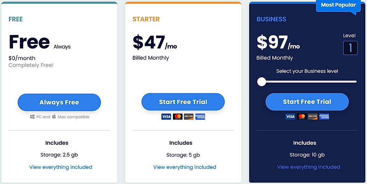
Task: Open Starter plan's View everything included link
Action: point(184,167)
